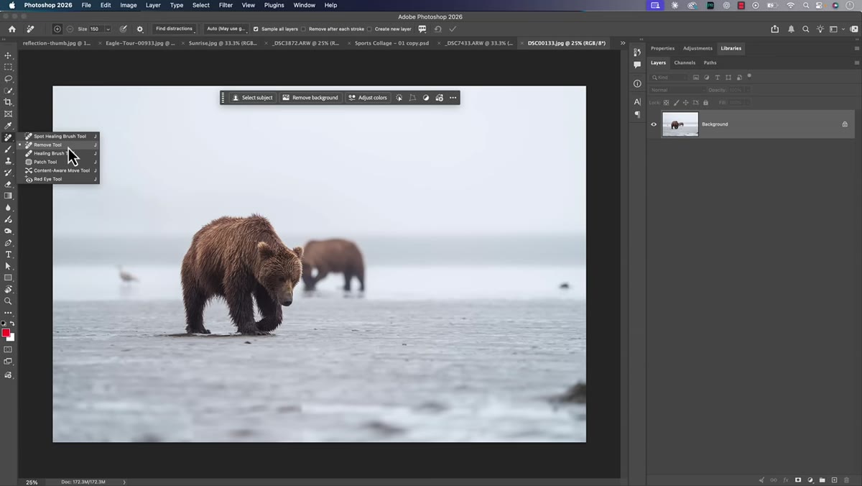Screen dimensions: 862x486
Task: Open the Plugins menu
Action: (274, 5)
